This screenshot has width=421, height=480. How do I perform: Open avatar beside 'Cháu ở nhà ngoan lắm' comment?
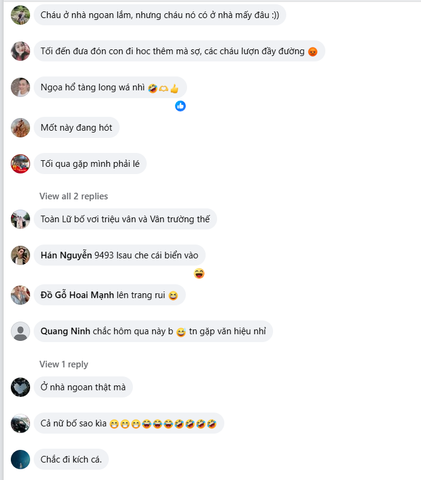[20, 15]
